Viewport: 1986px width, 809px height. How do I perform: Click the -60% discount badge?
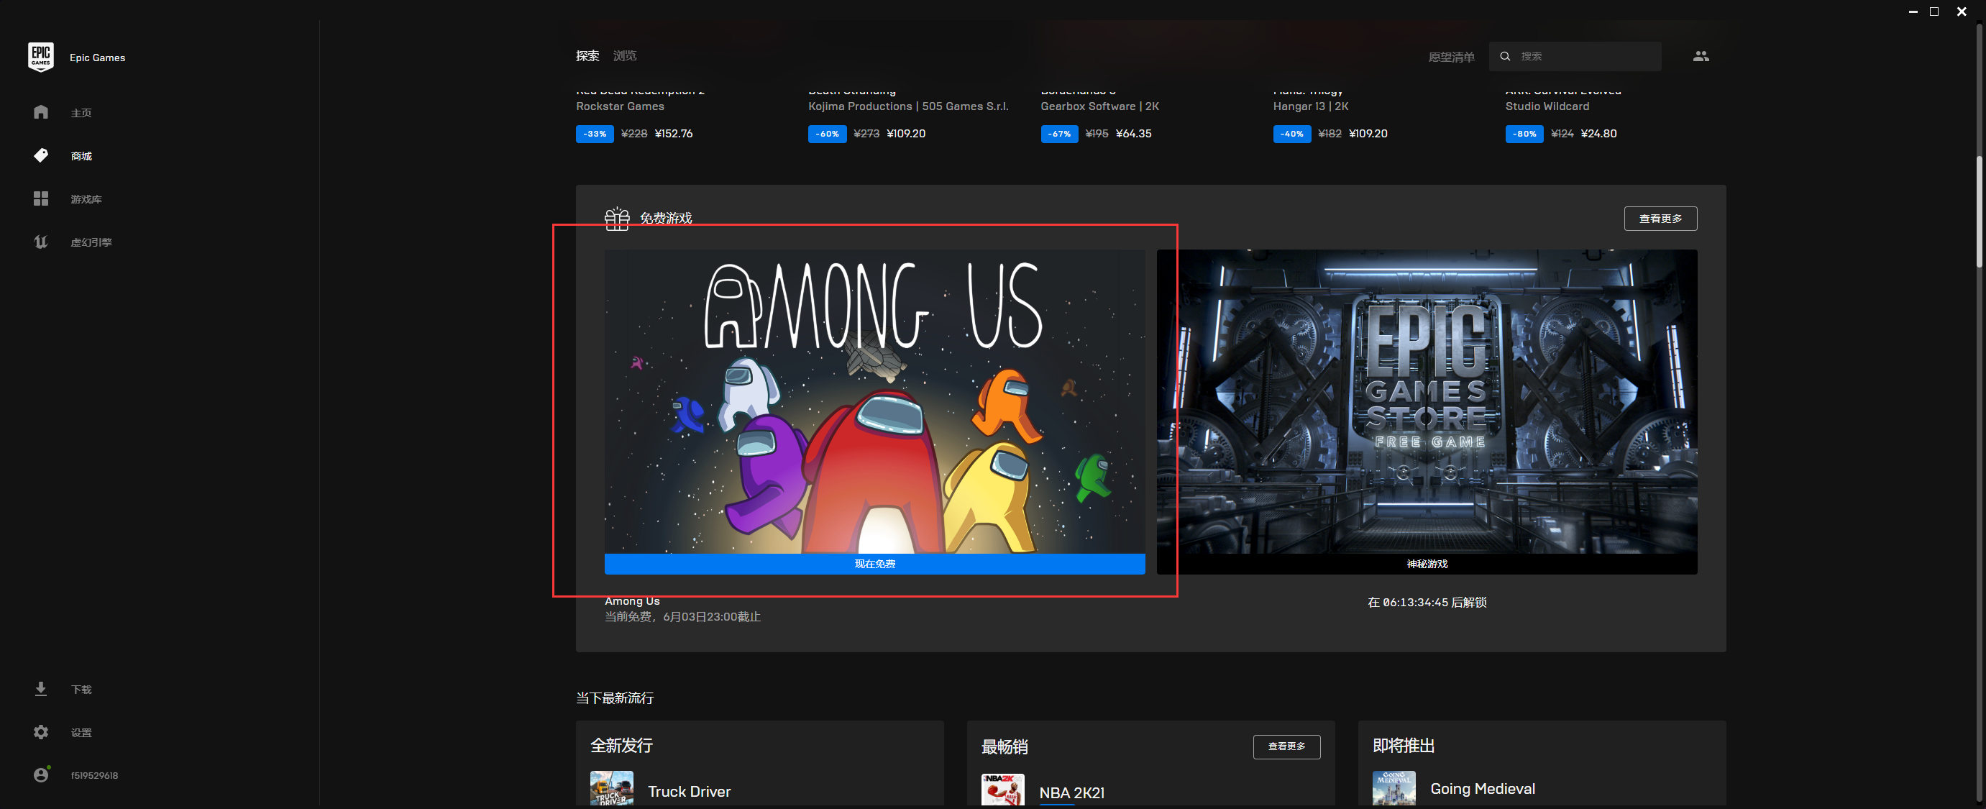coord(827,134)
